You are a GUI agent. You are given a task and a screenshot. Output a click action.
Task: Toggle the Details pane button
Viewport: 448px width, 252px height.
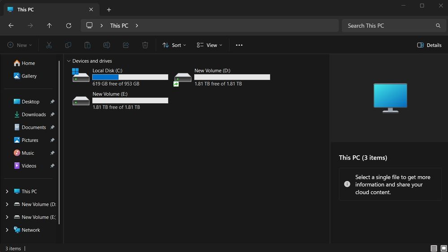(429, 45)
